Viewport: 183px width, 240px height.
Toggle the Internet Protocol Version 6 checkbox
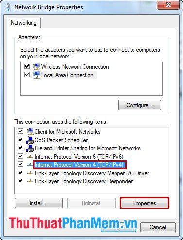[x=20, y=156]
